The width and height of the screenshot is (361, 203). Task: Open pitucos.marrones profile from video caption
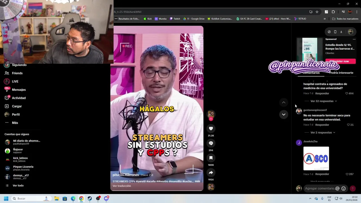click(x=126, y=175)
